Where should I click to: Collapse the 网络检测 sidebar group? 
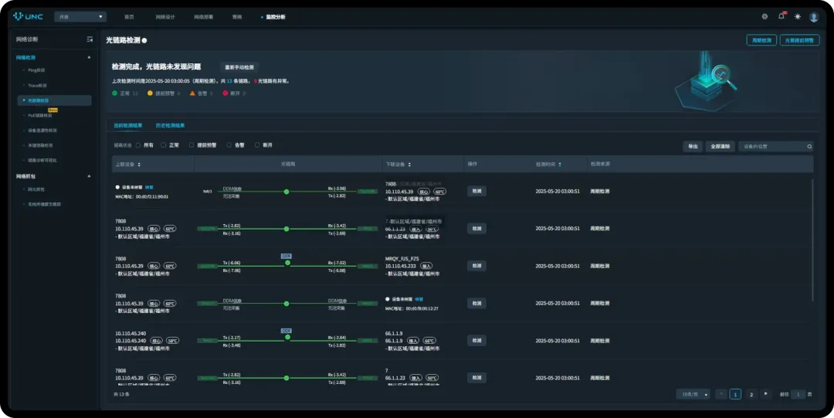89,57
